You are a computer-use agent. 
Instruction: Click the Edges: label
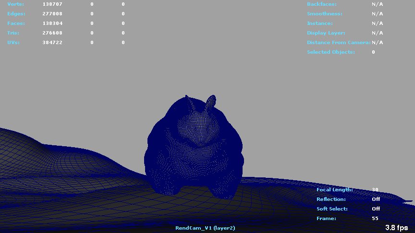point(16,14)
